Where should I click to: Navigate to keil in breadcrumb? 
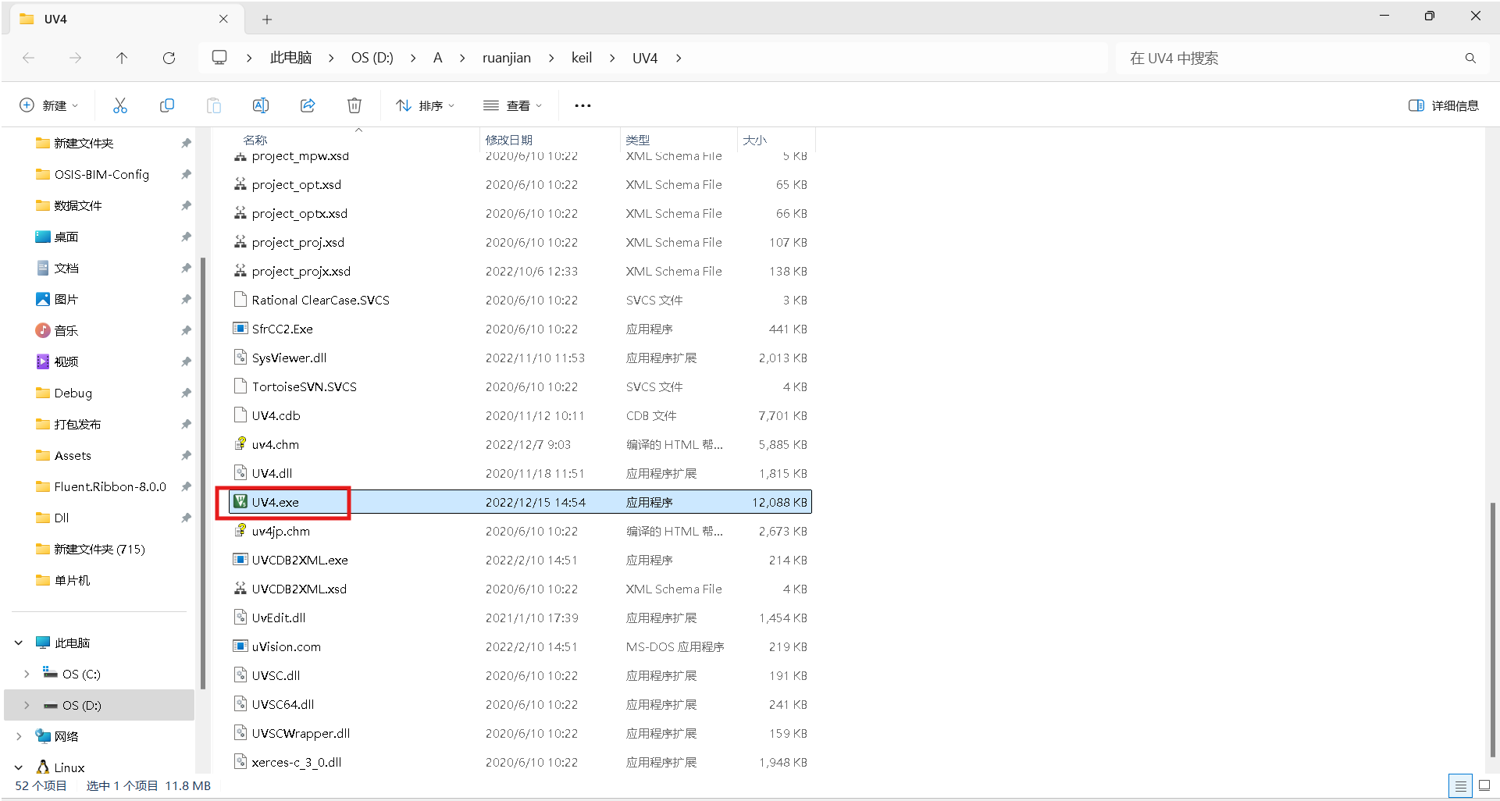(582, 58)
